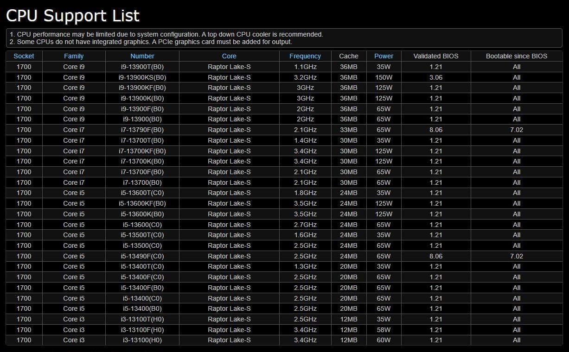Select the i9-13900KS(B0) CPU number cell
This screenshot has width=569, height=352.
coord(142,77)
